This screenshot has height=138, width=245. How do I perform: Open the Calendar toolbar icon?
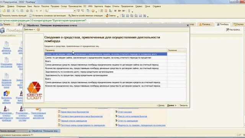pos(106,11)
